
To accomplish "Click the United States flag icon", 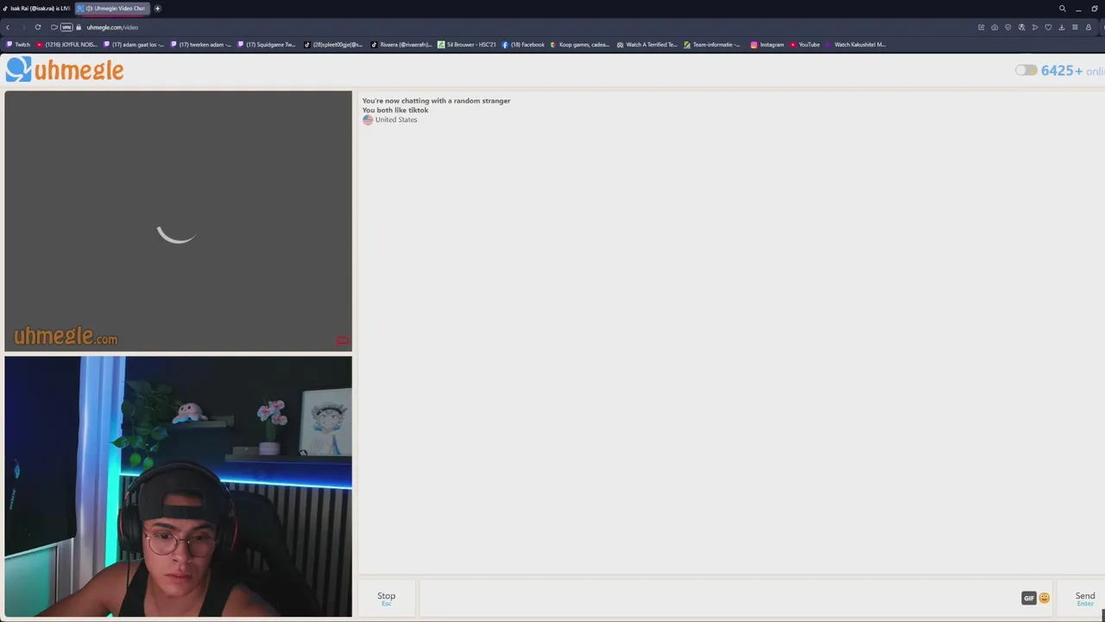I will click(x=368, y=120).
